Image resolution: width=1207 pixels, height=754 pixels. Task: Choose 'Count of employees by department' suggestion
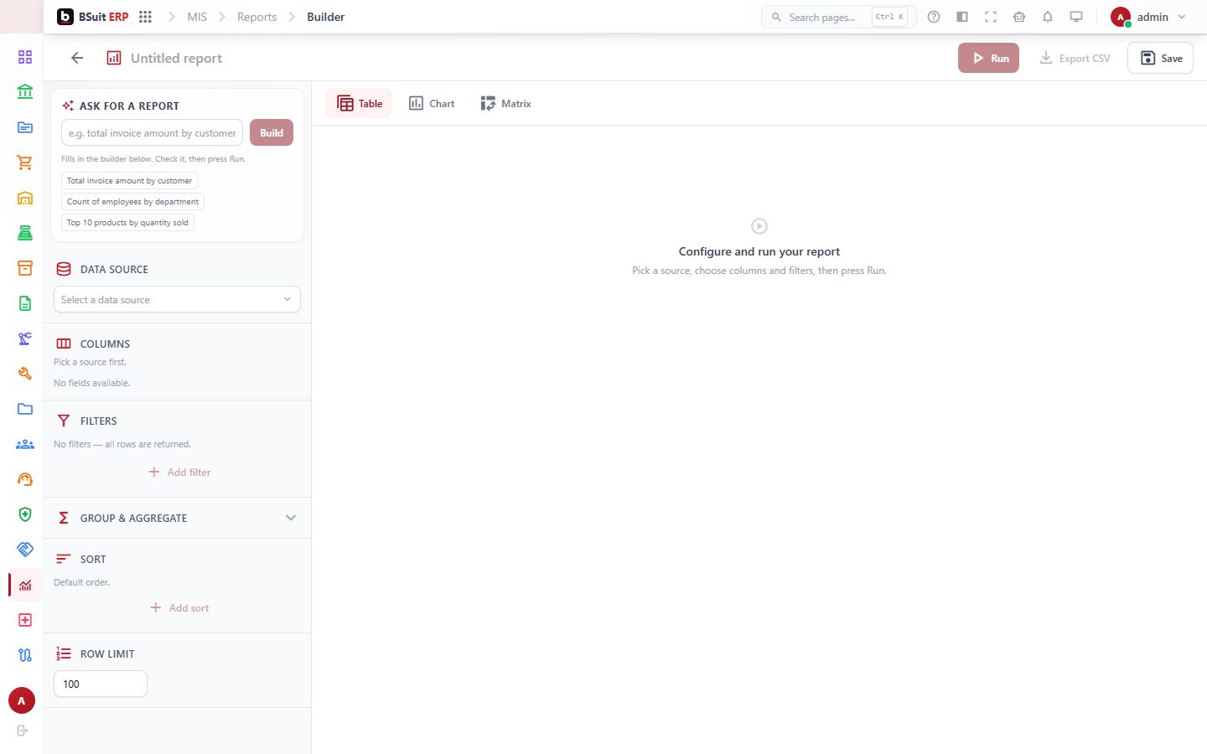132,201
